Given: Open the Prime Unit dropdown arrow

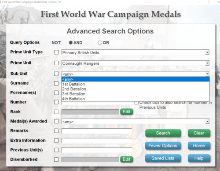Looking at the screenshot, I should (x=207, y=63).
